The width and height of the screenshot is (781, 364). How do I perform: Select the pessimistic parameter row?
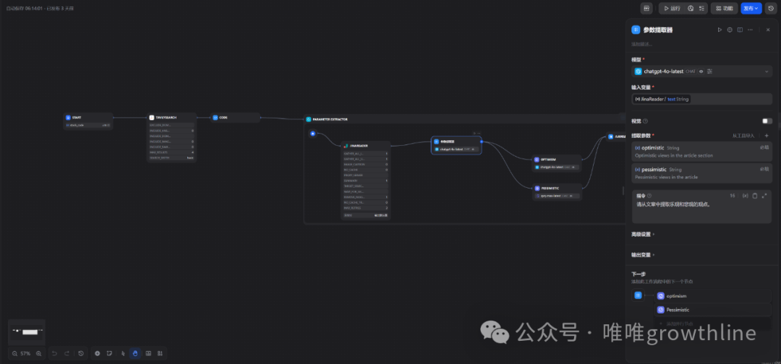tap(701, 173)
